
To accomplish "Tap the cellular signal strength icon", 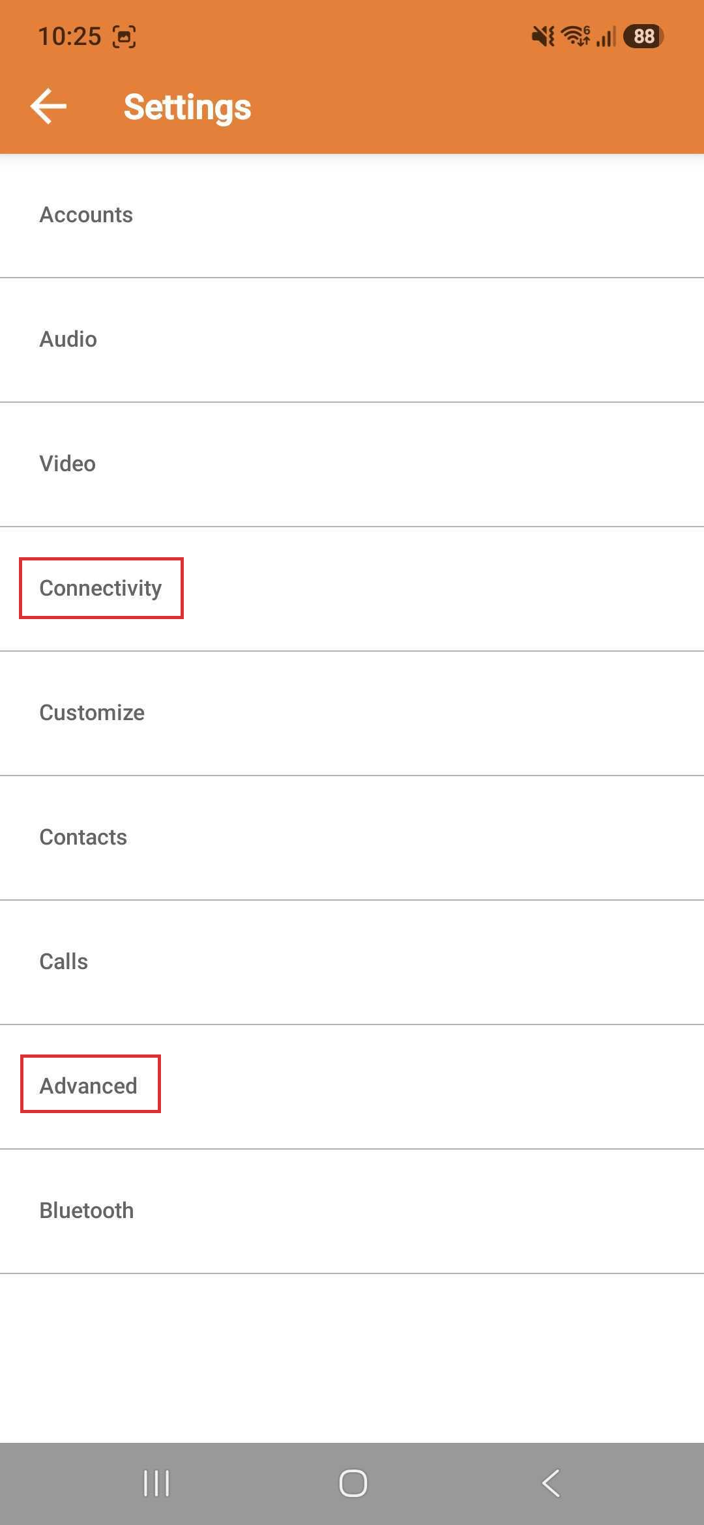I will 606,36.
